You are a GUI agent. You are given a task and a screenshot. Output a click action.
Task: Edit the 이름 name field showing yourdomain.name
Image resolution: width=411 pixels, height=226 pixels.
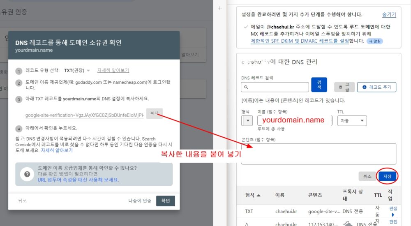pos(295,120)
